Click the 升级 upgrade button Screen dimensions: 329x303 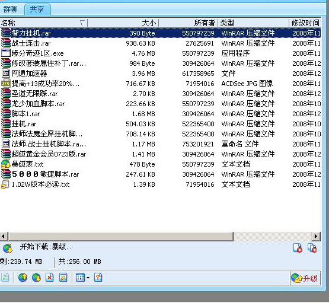(x=305, y=278)
